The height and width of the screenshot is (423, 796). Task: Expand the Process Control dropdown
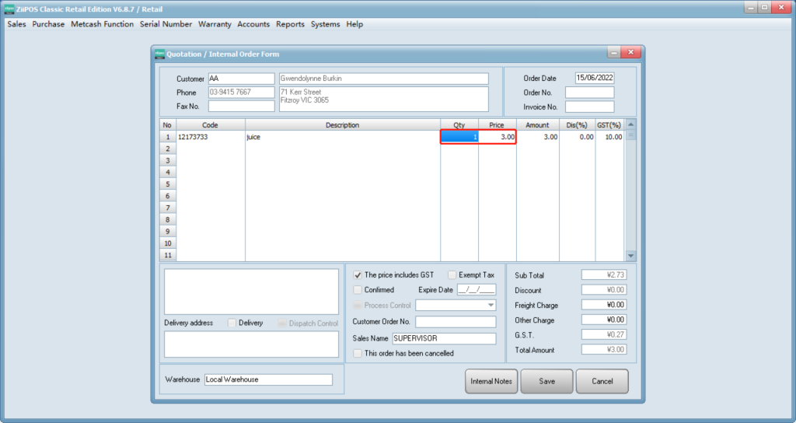tap(491, 306)
